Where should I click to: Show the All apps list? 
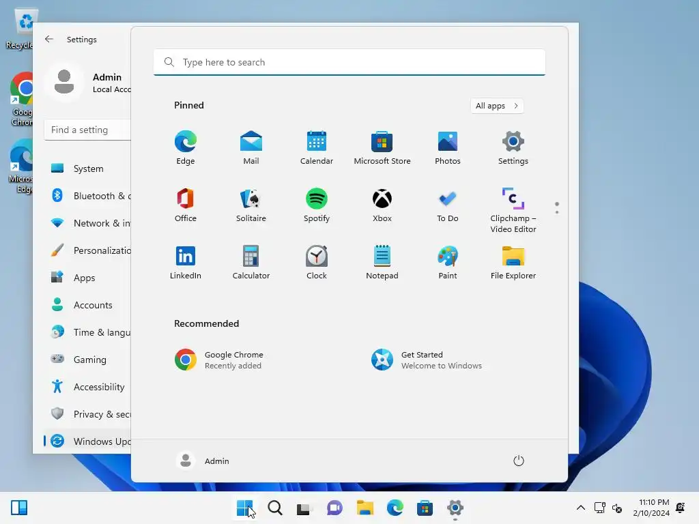pyautogui.click(x=497, y=106)
